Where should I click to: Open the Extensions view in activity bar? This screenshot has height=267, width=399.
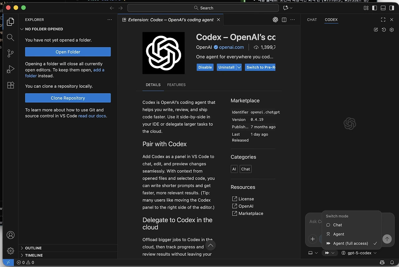tap(10, 85)
